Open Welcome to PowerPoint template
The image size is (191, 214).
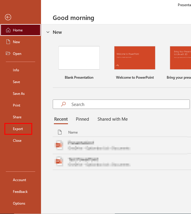coord(135,58)
